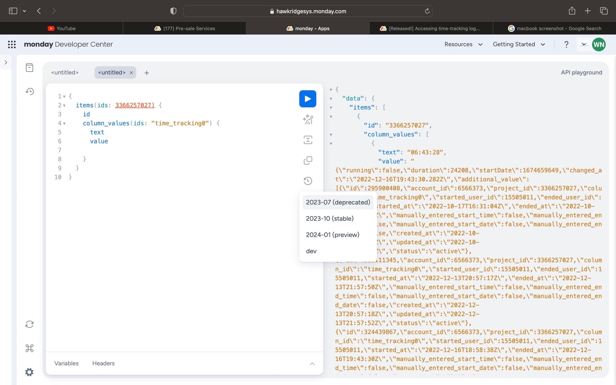Viewport: 616px width, 385px height.
Task: Switch to YouTube browser tab
Action: pyautogui.click(x=62, y=28)
